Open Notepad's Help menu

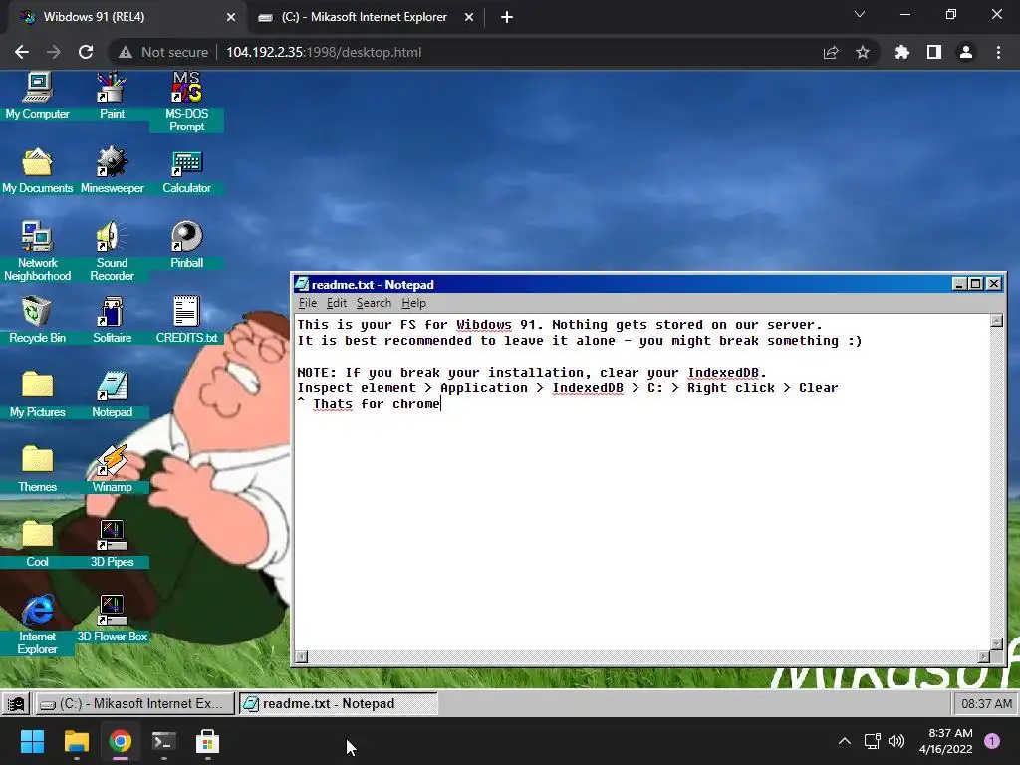tap(413, 303)
